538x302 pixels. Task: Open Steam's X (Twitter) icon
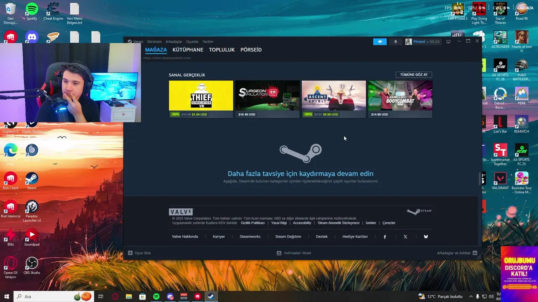pos(405,237)
